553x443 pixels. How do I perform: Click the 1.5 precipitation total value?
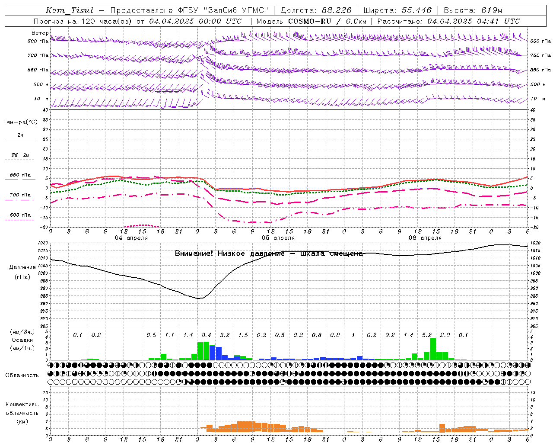pyautogui.click(x=243, y=335)
